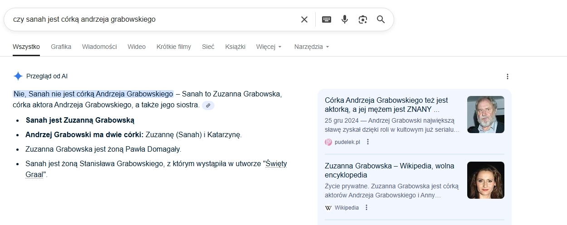Open Zuzanna Grabowska Wikipedia article link
Viewport: 567px width, 225px height.
point(389,170)
